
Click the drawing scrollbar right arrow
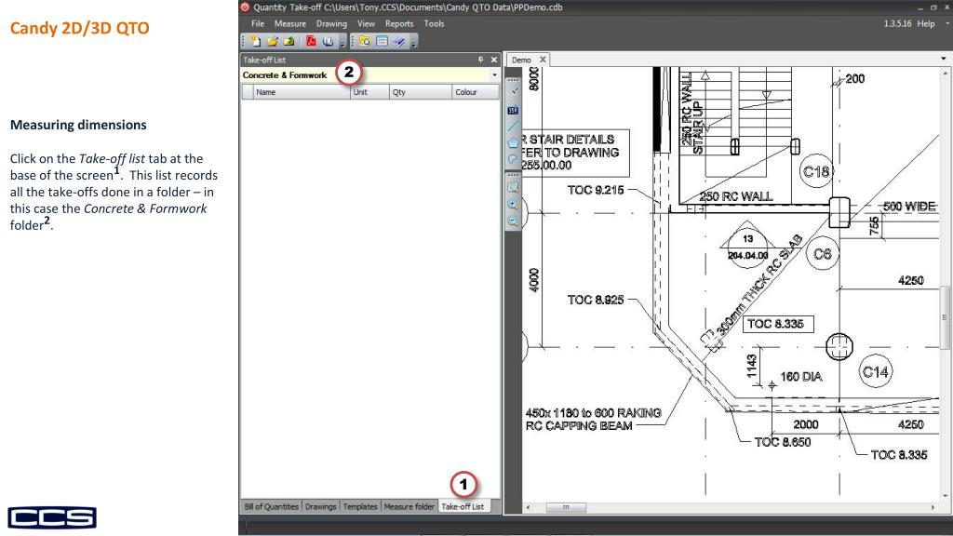(x=933, y=507)
